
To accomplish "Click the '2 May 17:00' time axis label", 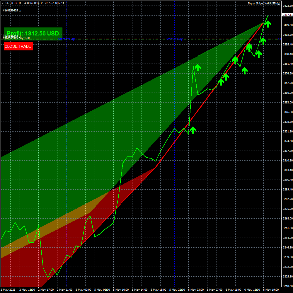I will click(46, 290).
